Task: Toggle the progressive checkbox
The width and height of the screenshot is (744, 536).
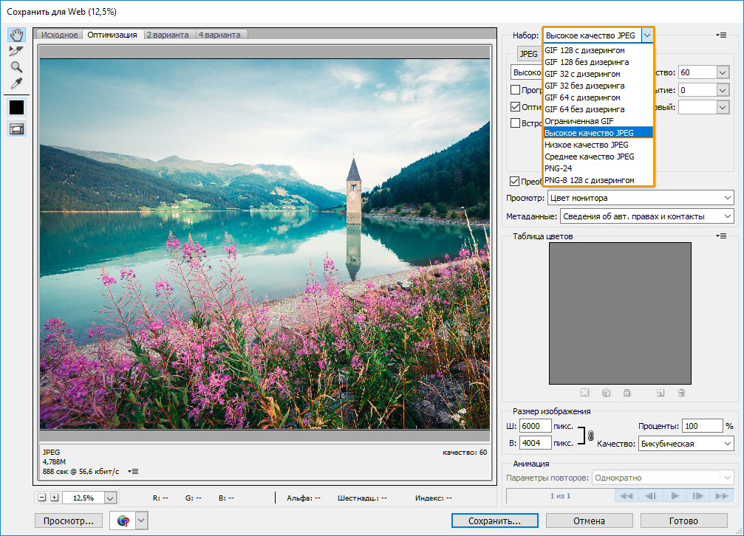Action: [515, 89]
